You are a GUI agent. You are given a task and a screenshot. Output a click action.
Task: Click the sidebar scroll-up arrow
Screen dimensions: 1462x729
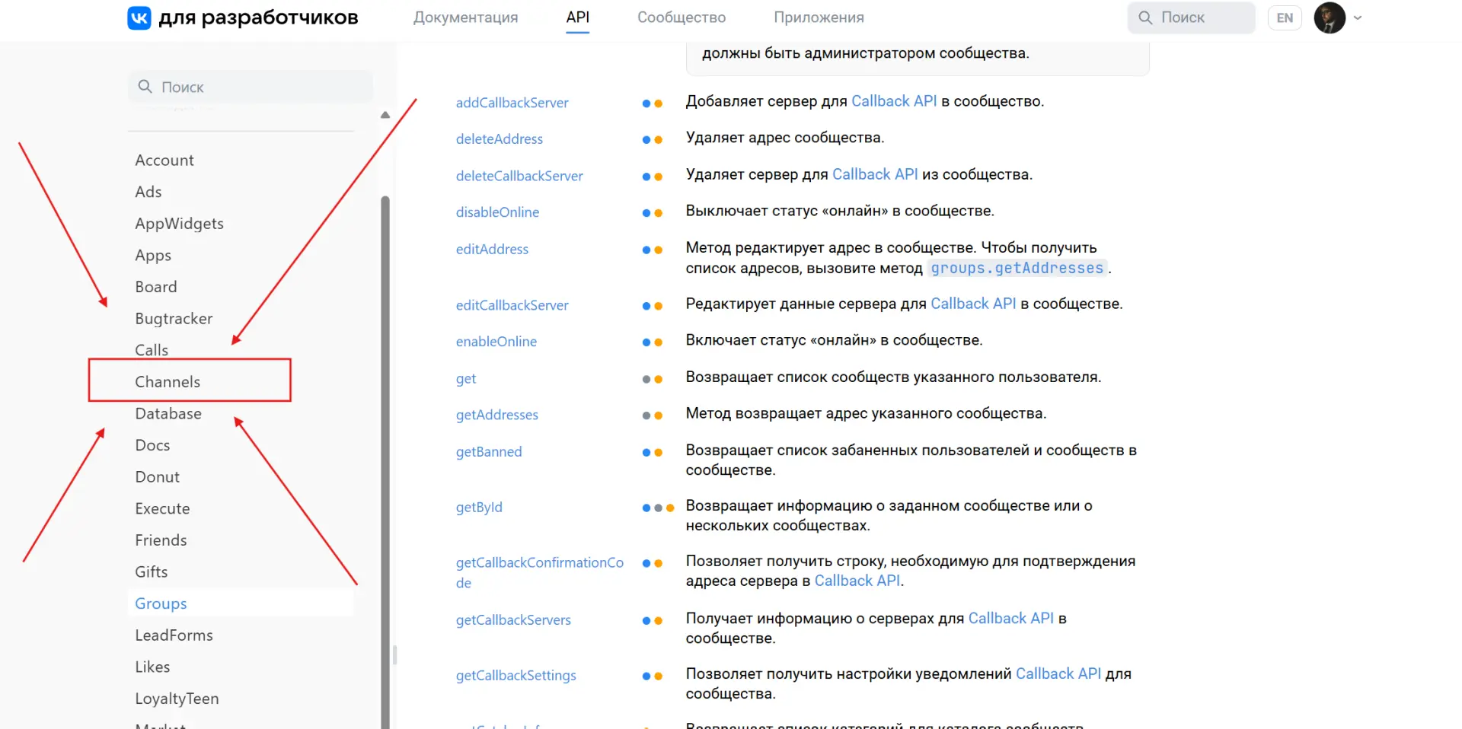[385, 115]
